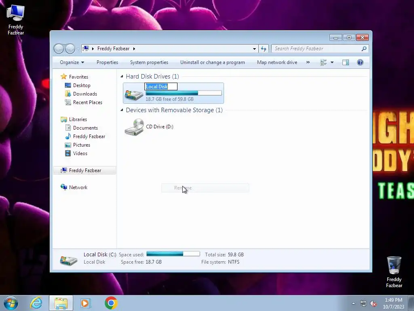Image resolution: width=414 pixels, height=311 pixels.
Task: Collapse the Hard Disk Drives group
Action: (x=122, y=77)
